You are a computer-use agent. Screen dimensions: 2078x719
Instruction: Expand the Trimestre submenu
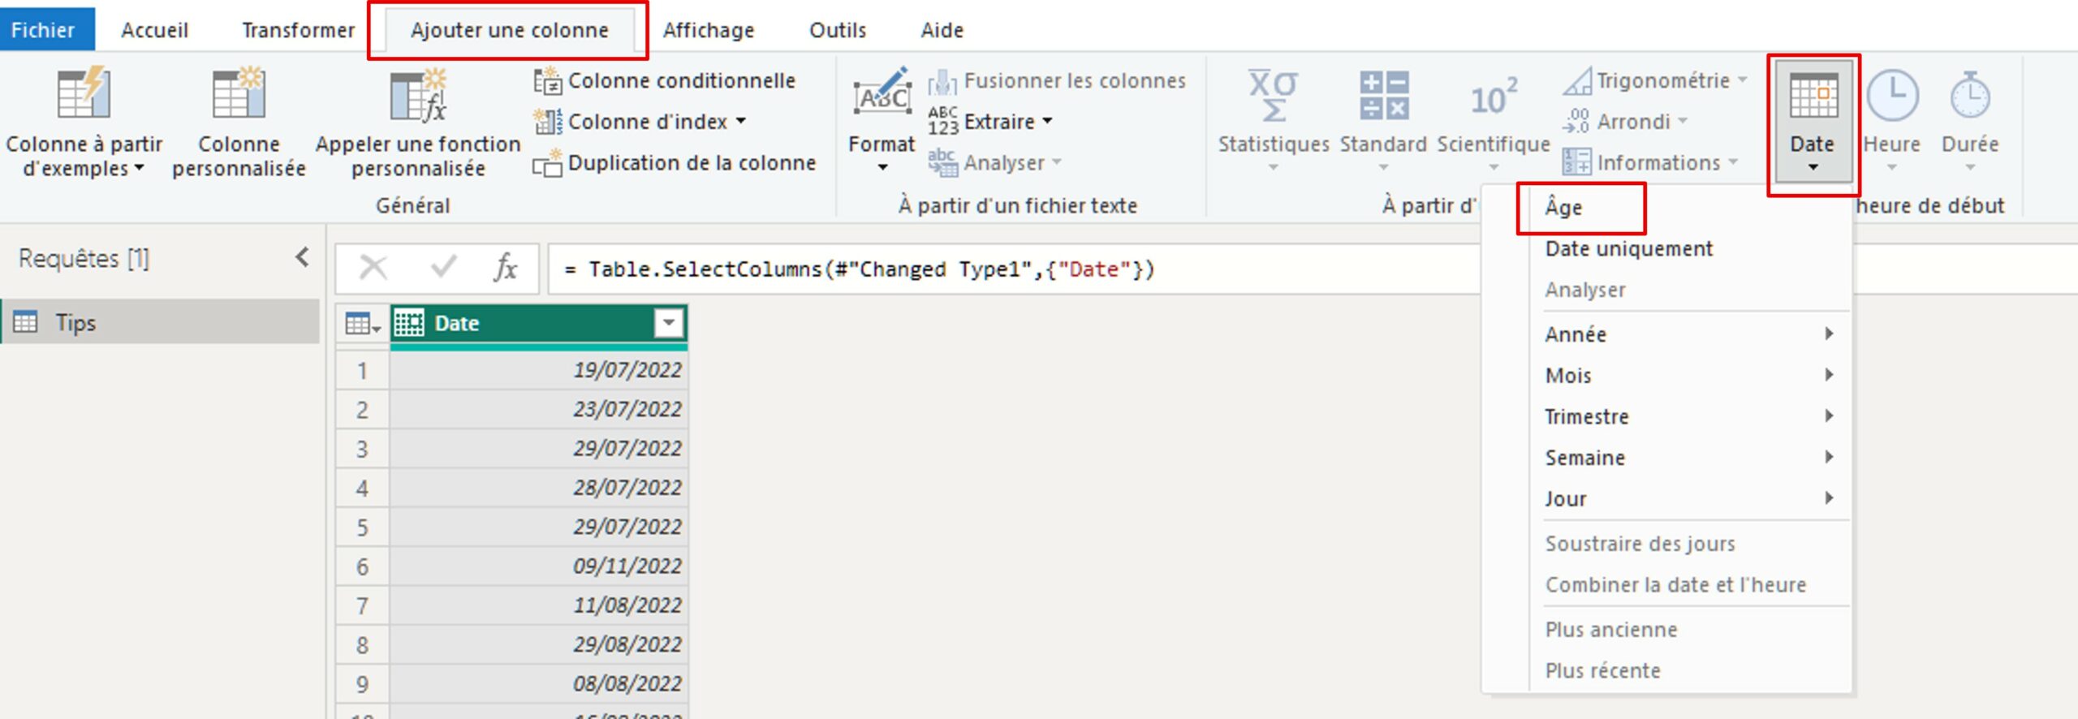1688,416
